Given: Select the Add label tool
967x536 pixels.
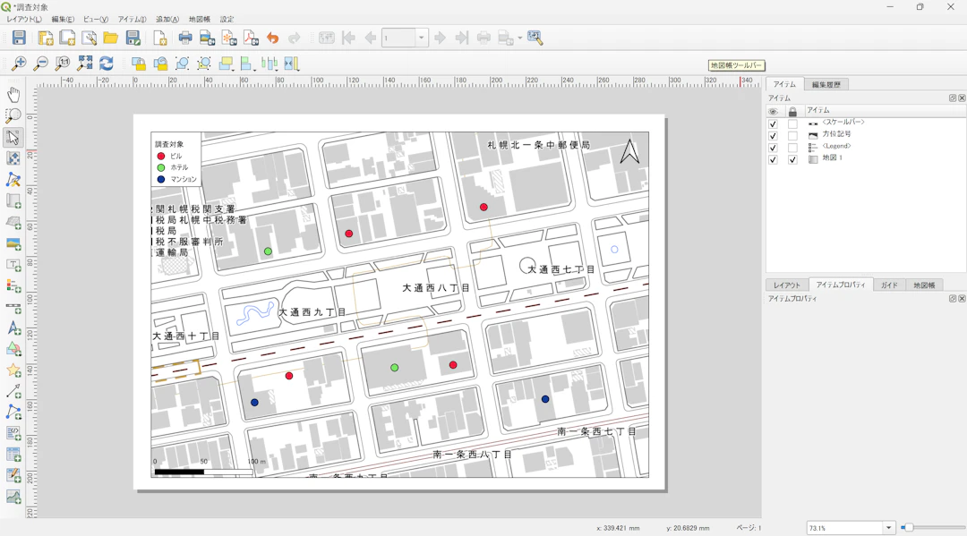Looking at the screenshot, I should coord(13,265).
